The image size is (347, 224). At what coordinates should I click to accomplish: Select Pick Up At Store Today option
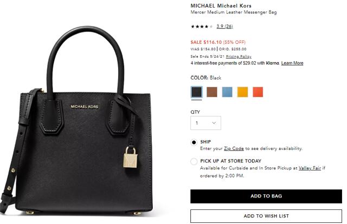(x=194, y=161)
